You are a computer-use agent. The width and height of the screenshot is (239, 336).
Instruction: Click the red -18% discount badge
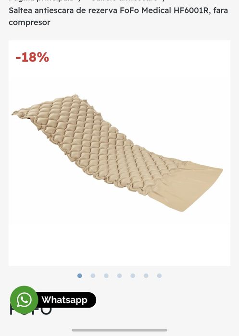click(32, 57)
